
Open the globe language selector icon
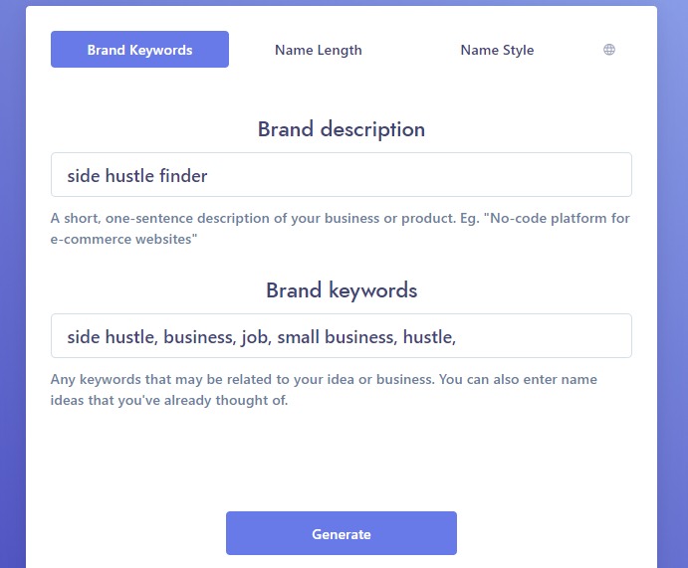point(609,50)
